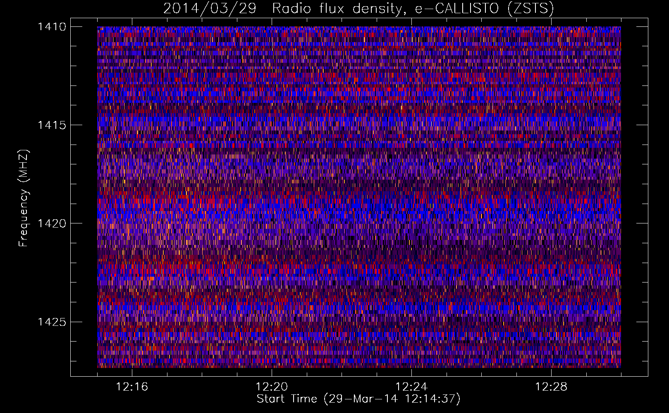Click the 1420 frequency axis label

[x=52, y=223]
